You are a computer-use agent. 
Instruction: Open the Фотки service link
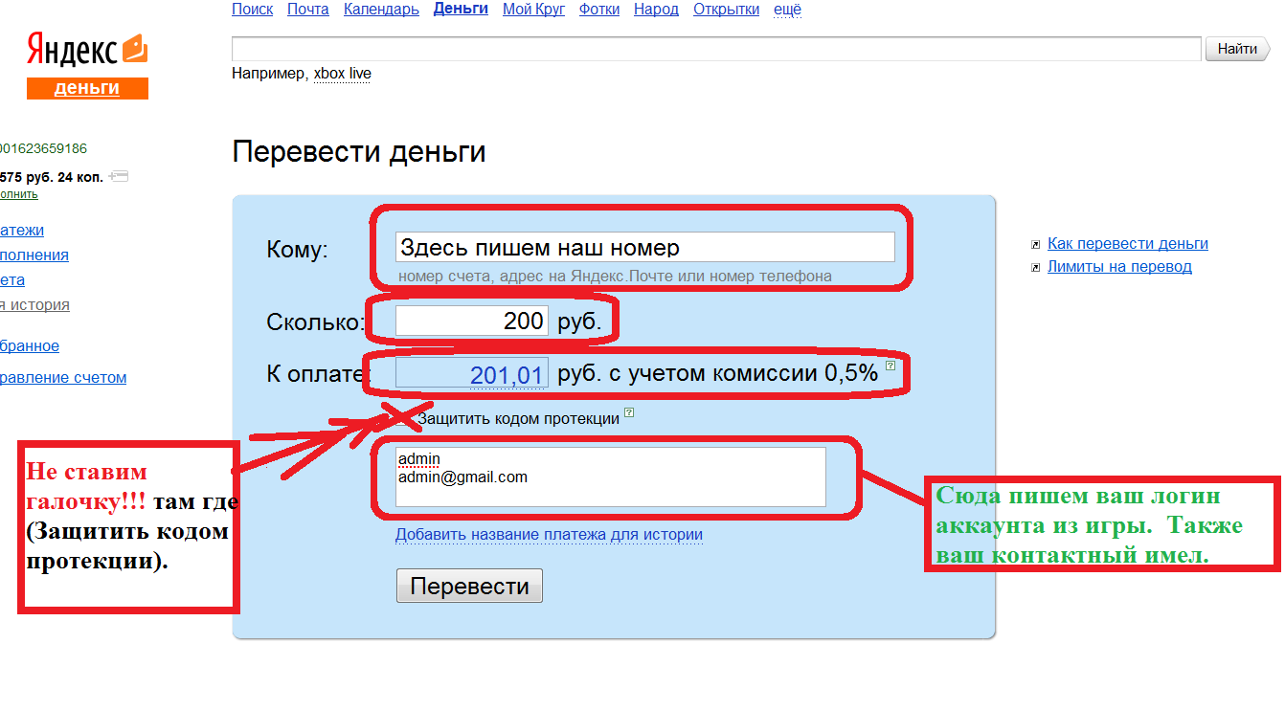pos(598,10)
